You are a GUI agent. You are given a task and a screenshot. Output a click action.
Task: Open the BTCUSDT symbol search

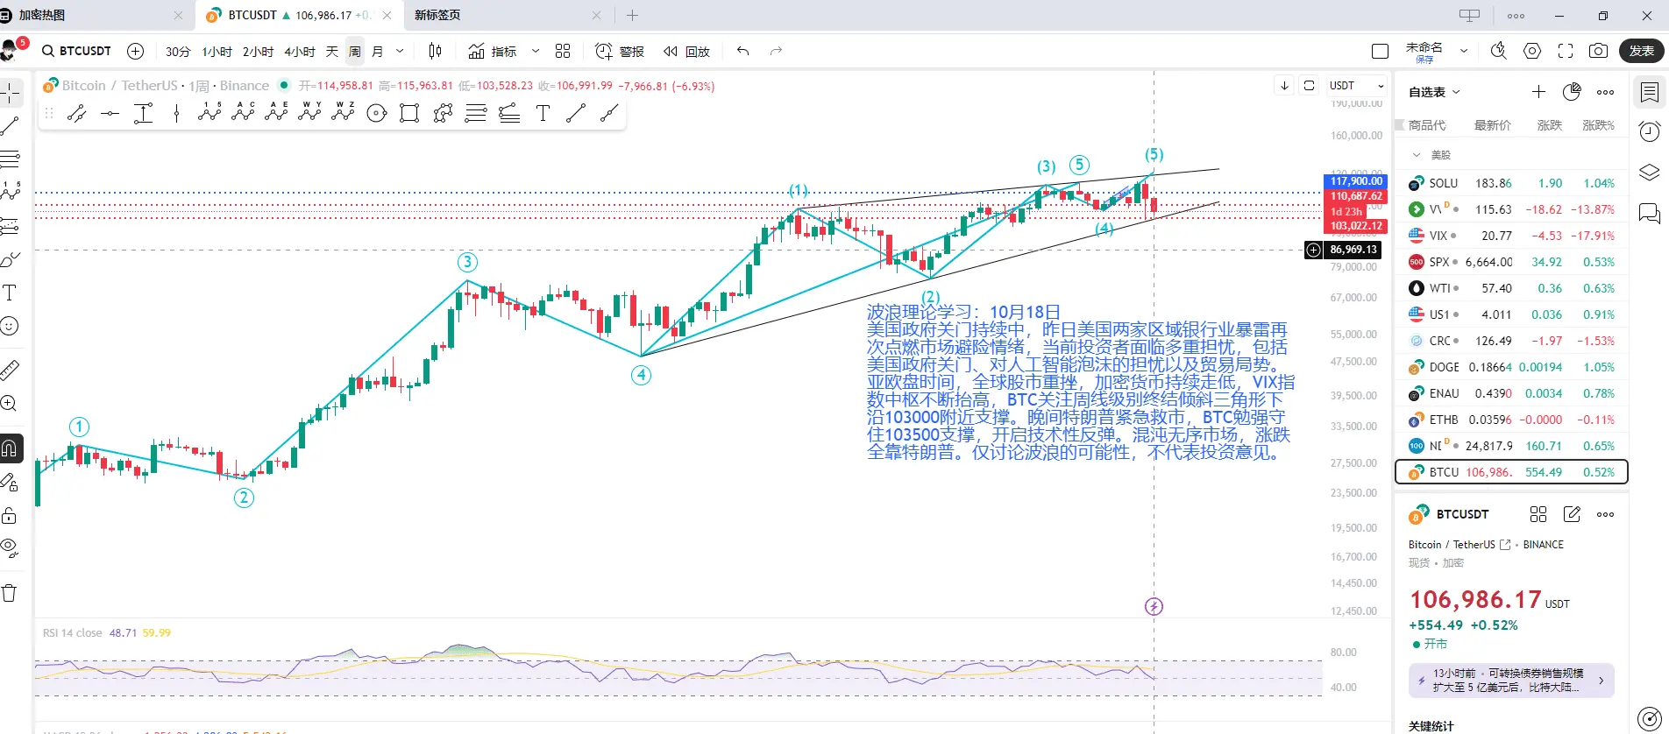(77, 52)
